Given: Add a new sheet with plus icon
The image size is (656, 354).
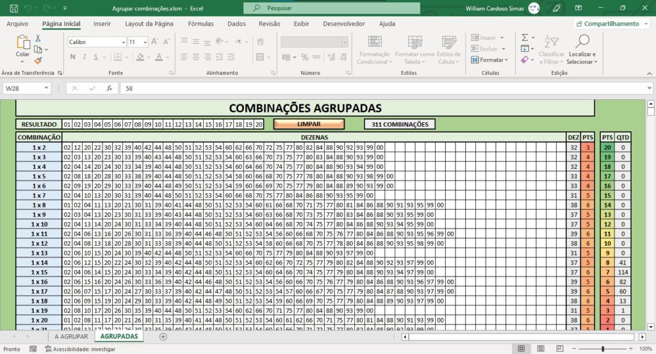Looking at the screenshot, I should (x=163, y=337).
